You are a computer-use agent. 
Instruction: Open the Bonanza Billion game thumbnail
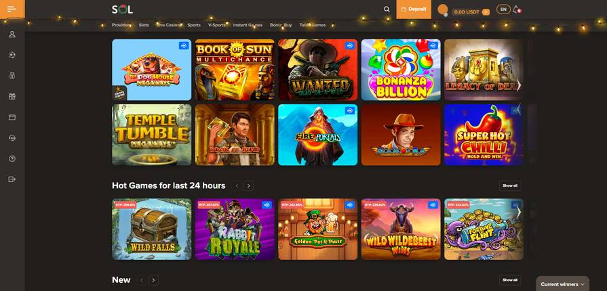point(401,70)
